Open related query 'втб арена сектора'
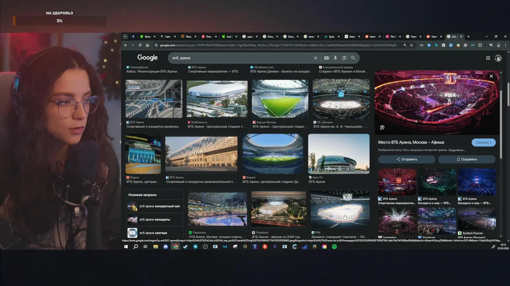The image size is (510, 286). (x=155, y=233)
